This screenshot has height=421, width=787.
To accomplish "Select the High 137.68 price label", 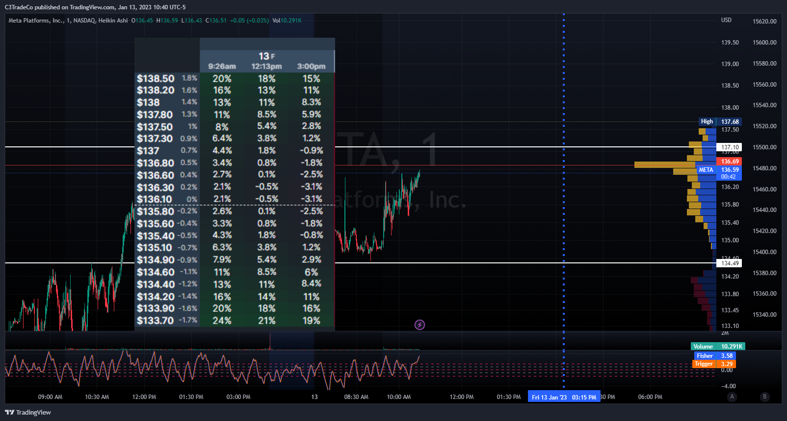I will pos(719,121).
